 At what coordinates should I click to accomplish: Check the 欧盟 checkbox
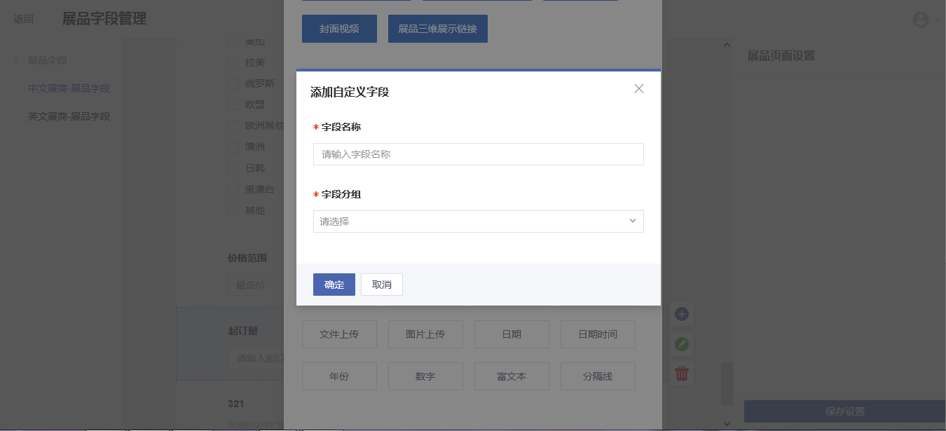[233, 104]
